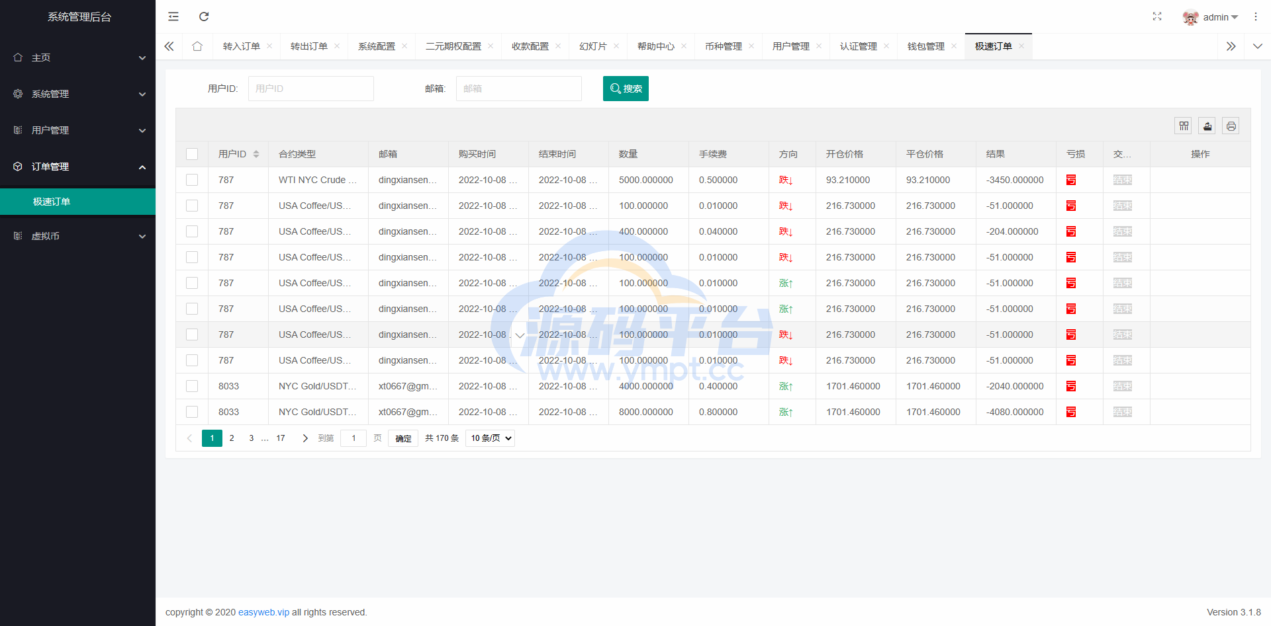Click the 确定 pagination button
The image size is (1271, 626).
coord(404,438)
